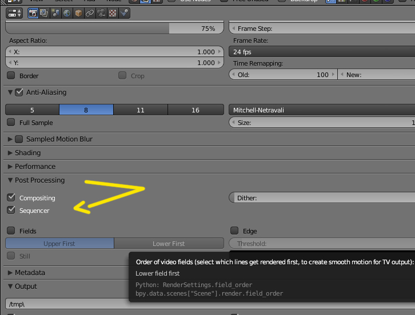Image resolution: width=415 pixels, height=315 pixels.
Task: Click the Edge Threshold slider
Action: 322,244
